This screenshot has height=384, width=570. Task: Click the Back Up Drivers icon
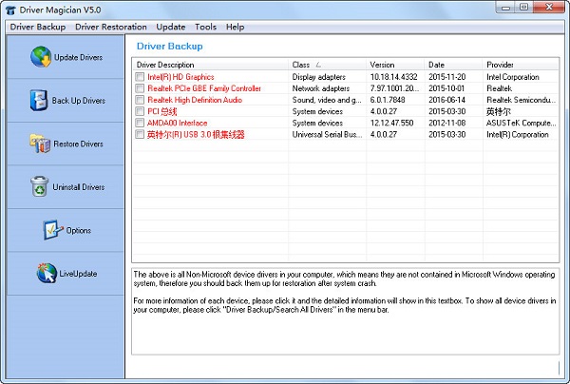pos(39,100)
